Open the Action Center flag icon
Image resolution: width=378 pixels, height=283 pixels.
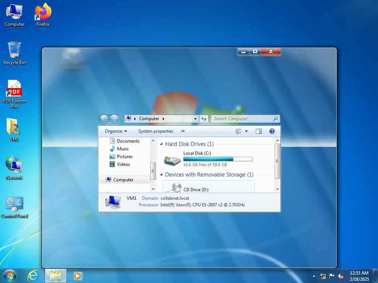[332, 276]
